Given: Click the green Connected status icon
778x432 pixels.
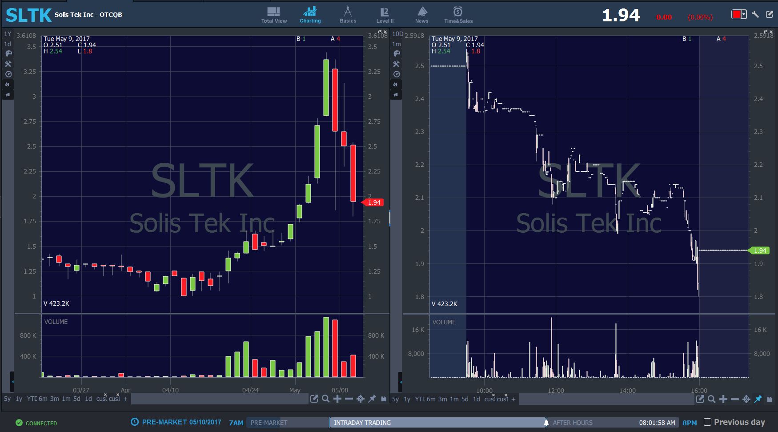Looking at the screenshot, I should [x=19, y=423].
